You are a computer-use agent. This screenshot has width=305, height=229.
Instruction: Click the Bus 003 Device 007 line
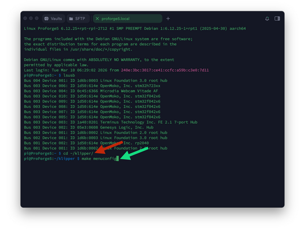tap(92, 112)
